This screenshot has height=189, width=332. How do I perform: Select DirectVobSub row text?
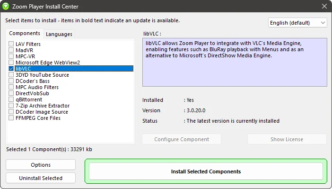pos(32,93)
